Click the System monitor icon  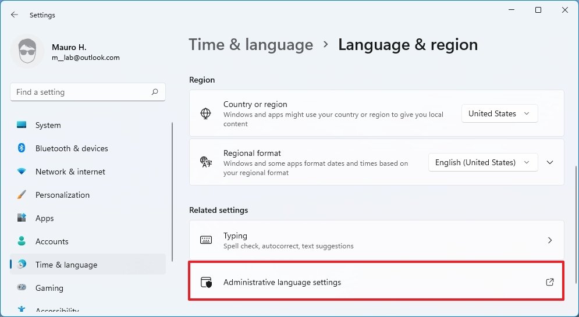coord(22,125)
